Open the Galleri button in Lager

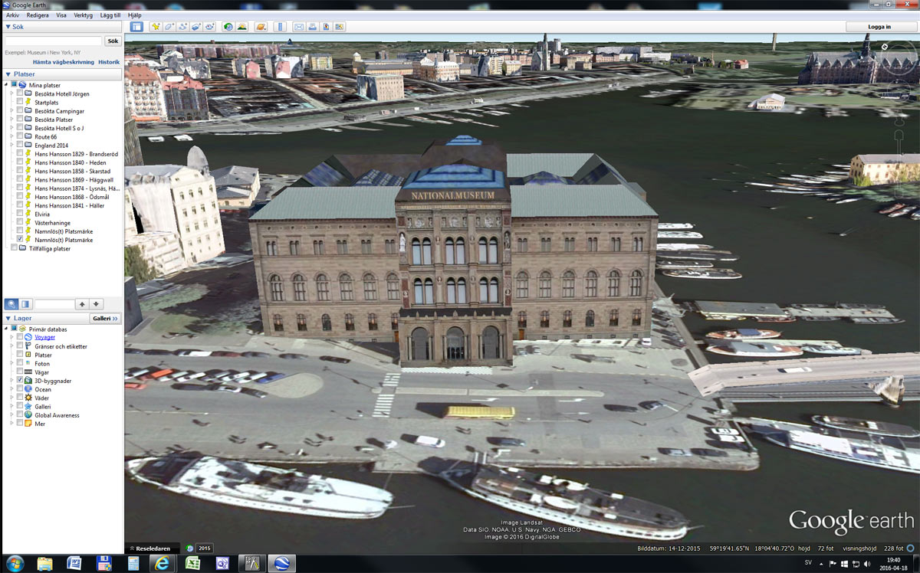click(x=105, y=318)
